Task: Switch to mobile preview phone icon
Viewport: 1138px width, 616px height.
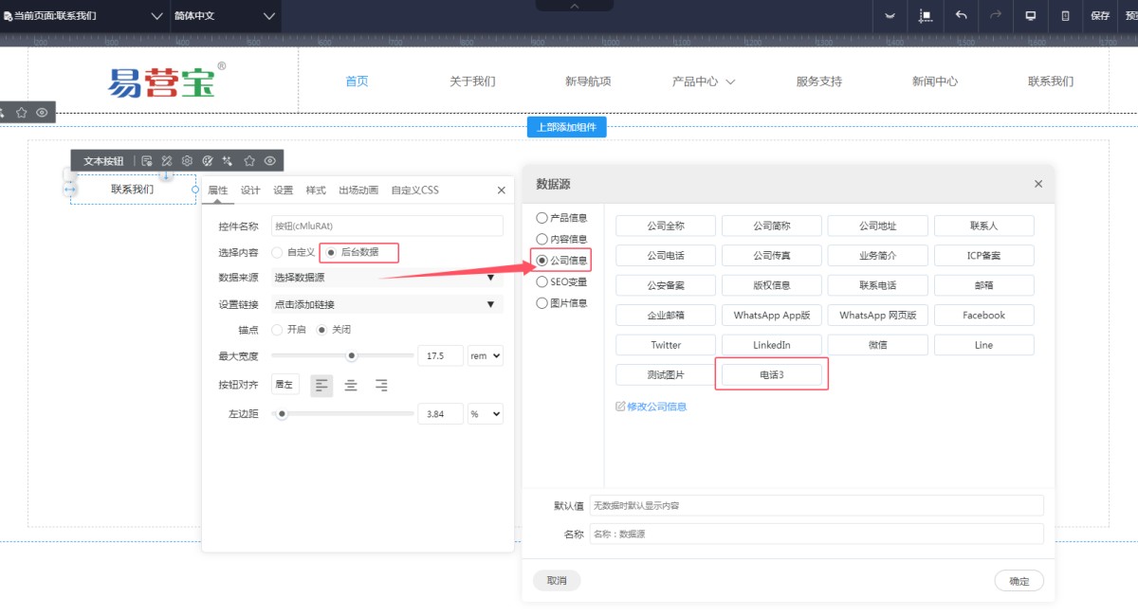Action: tap(1065, 15)
